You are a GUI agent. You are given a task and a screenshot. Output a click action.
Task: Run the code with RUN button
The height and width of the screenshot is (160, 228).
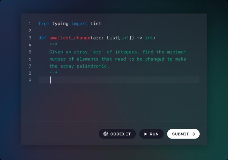[151, 134]
